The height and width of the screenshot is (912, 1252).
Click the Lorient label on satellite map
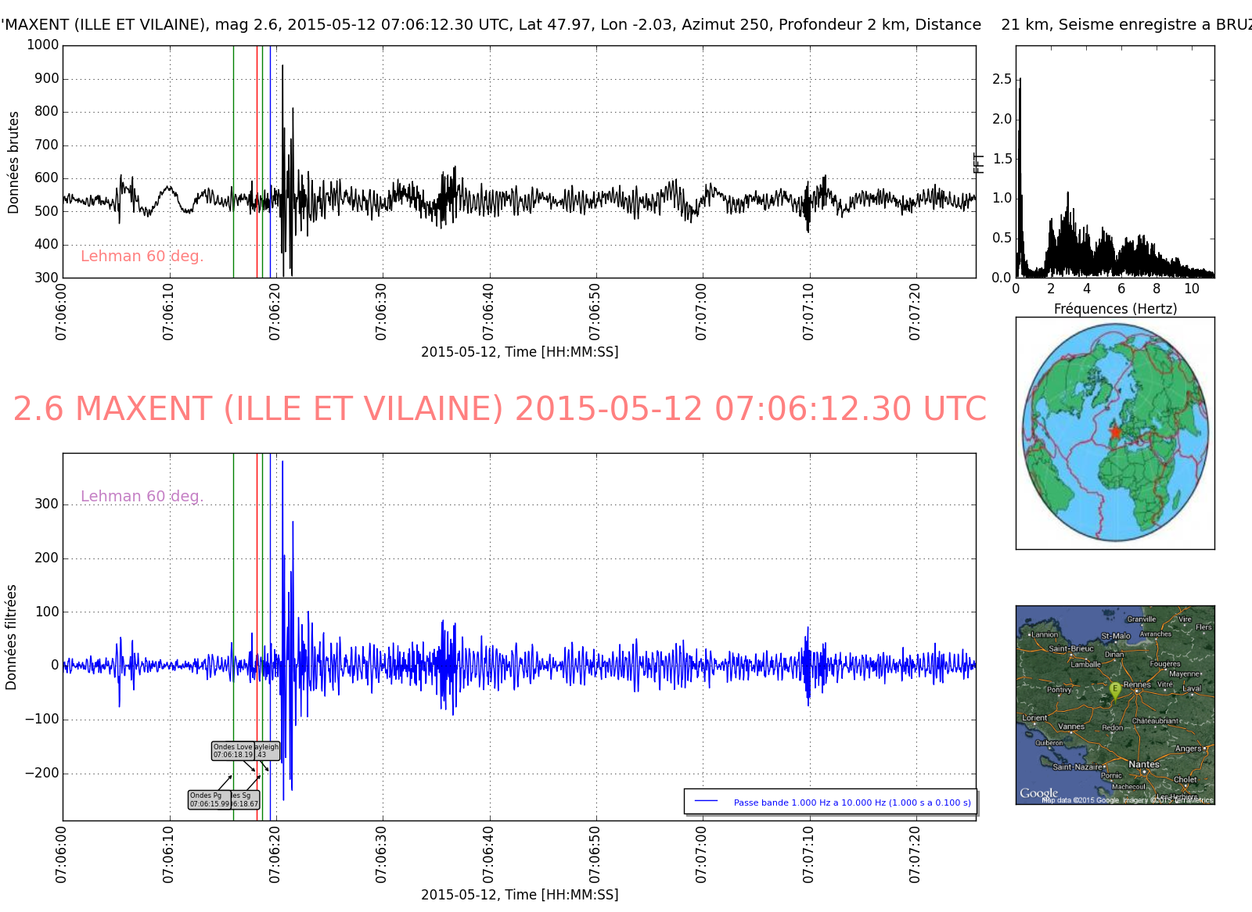coord(1034,717)
